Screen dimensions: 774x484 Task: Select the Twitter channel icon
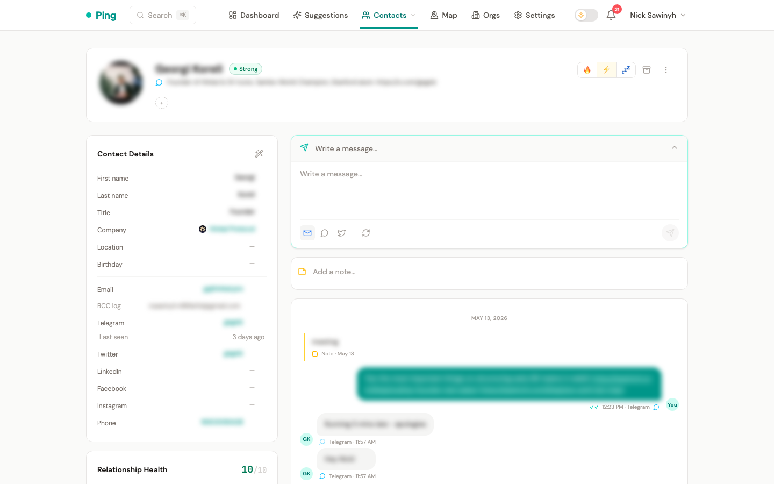click(342, 233)
